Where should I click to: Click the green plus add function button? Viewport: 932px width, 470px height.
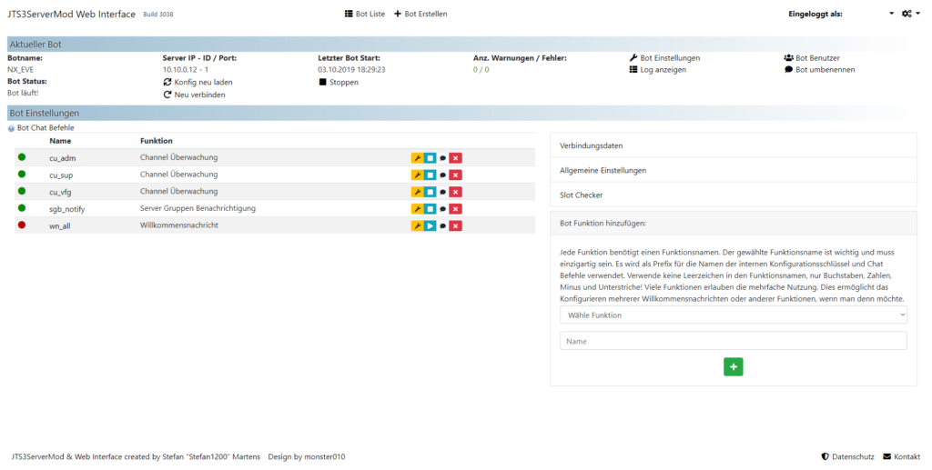733,366
